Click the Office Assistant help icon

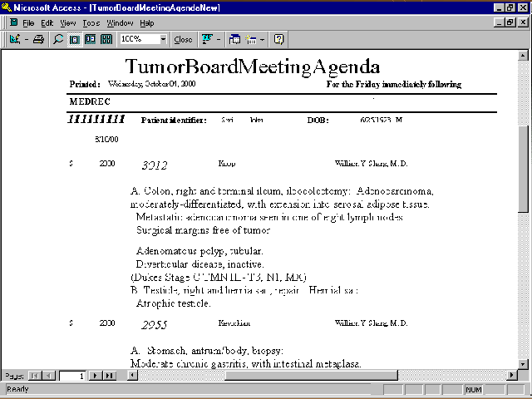[278, 39]
